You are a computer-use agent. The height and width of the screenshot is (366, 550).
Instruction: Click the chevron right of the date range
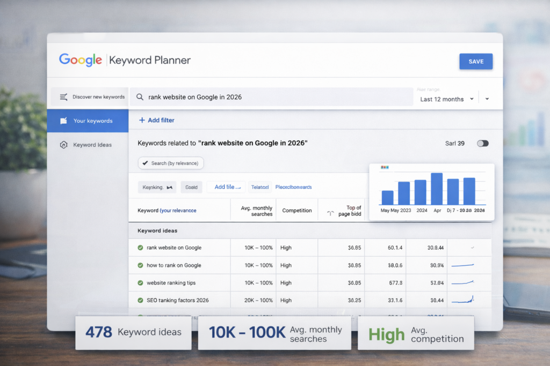coord(487,99)
